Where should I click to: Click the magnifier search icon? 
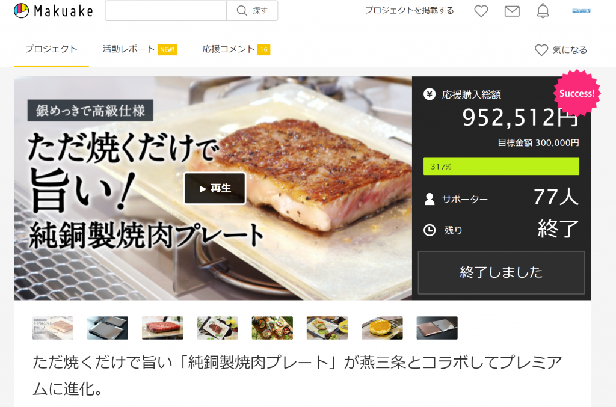tap(242, 11)
